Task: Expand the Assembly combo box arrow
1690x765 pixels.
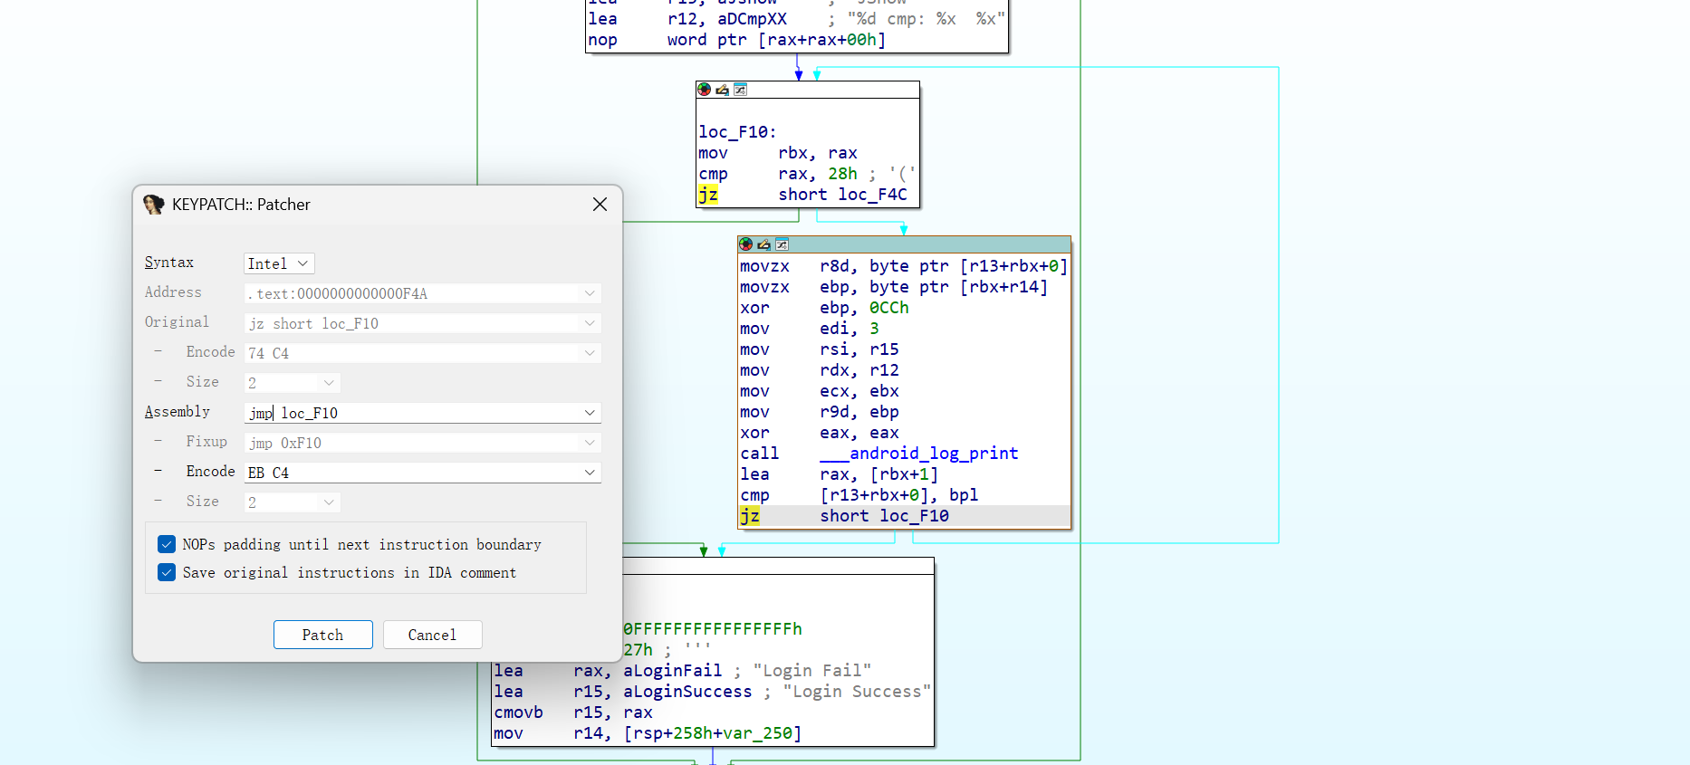Action: coord(590,413)
